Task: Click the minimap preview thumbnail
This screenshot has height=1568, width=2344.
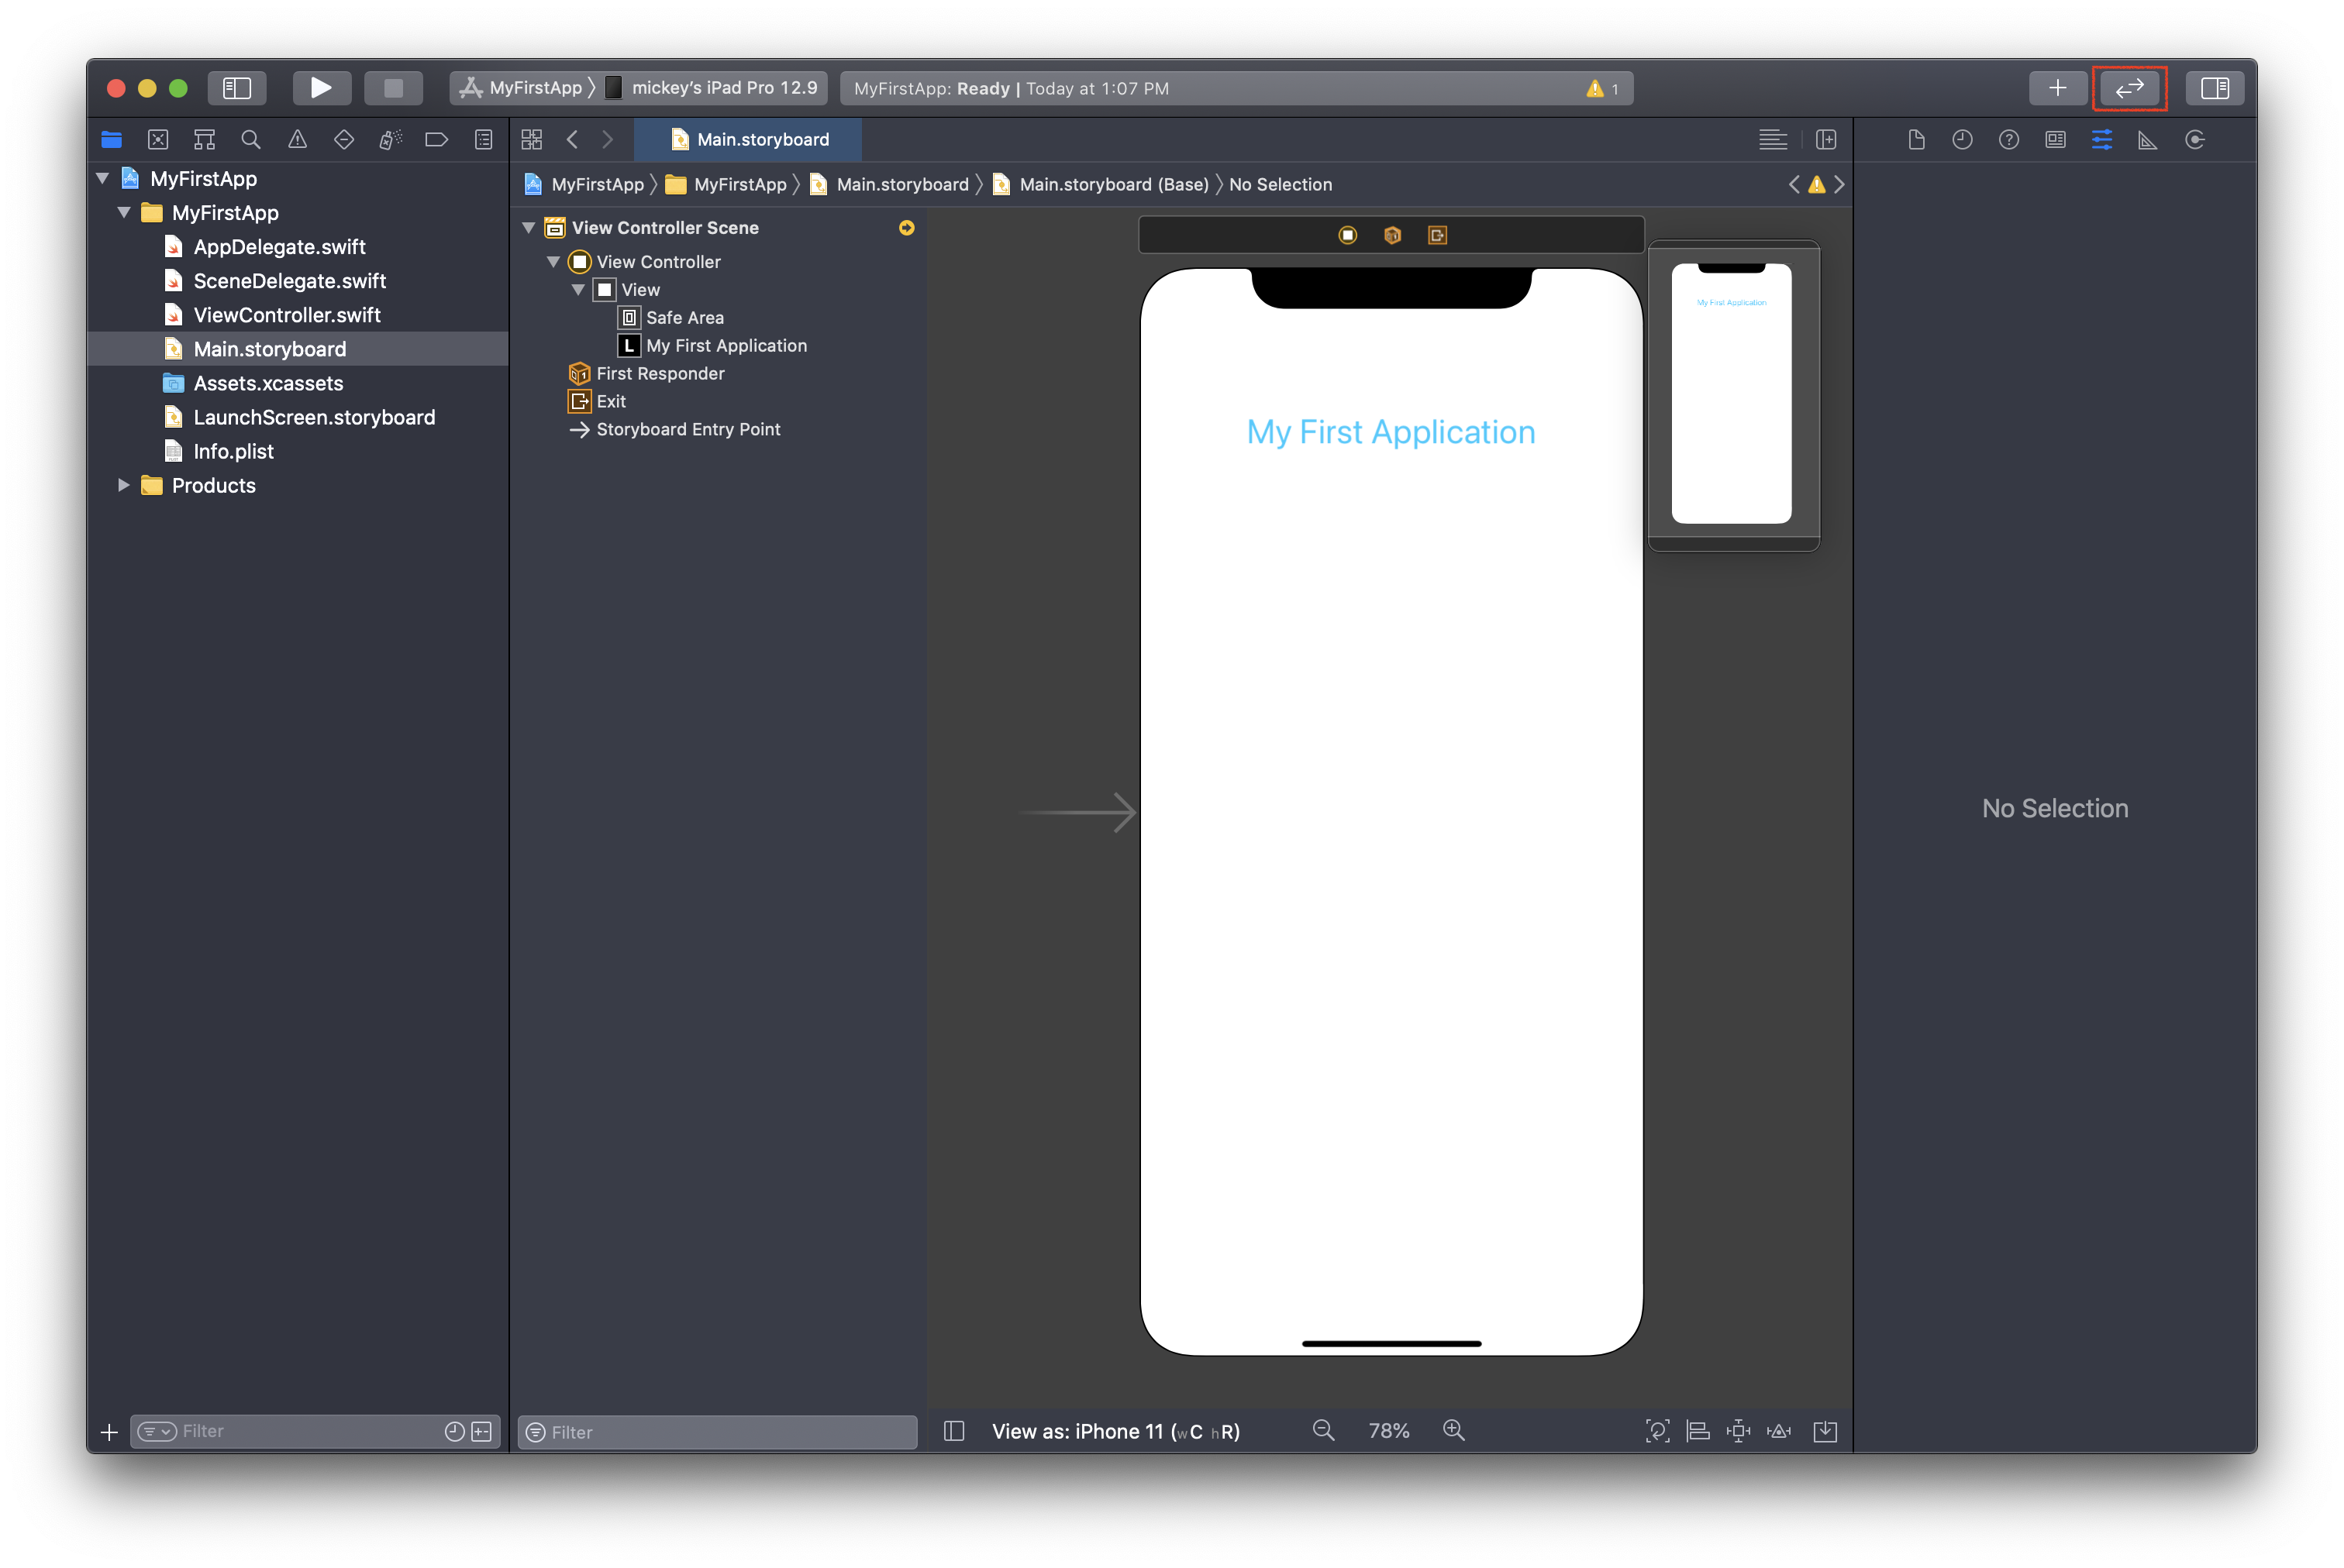Action: tap(1732, 394)
